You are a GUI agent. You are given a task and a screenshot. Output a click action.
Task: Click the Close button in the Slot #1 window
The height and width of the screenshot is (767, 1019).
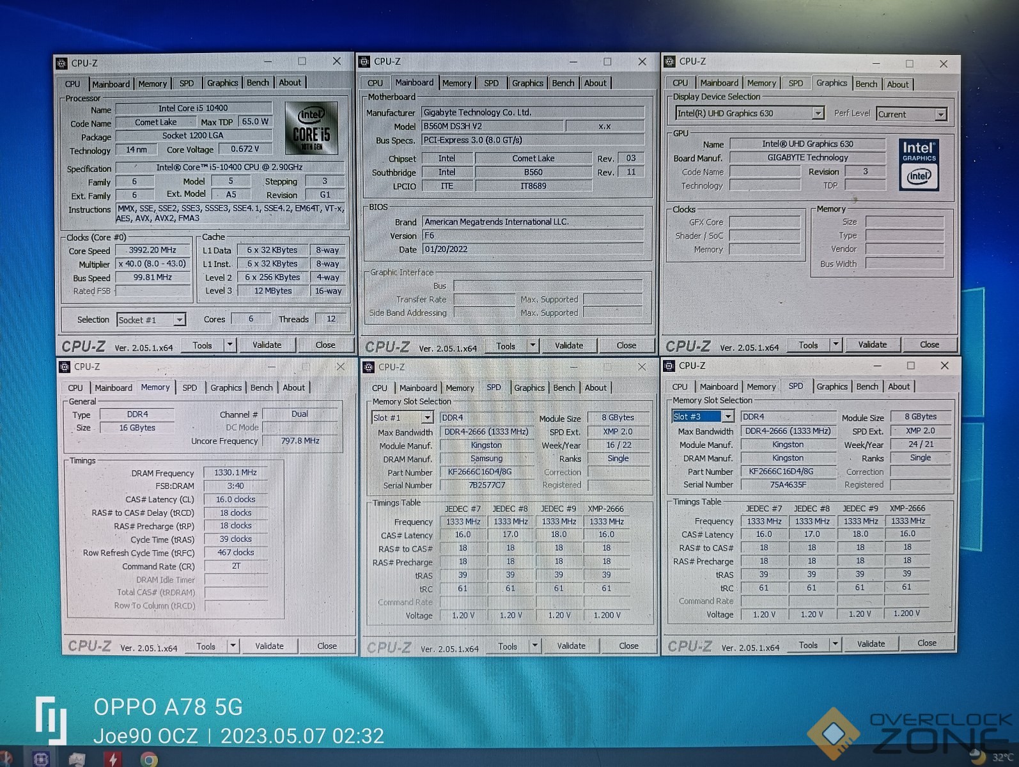(x=628, y=646)
